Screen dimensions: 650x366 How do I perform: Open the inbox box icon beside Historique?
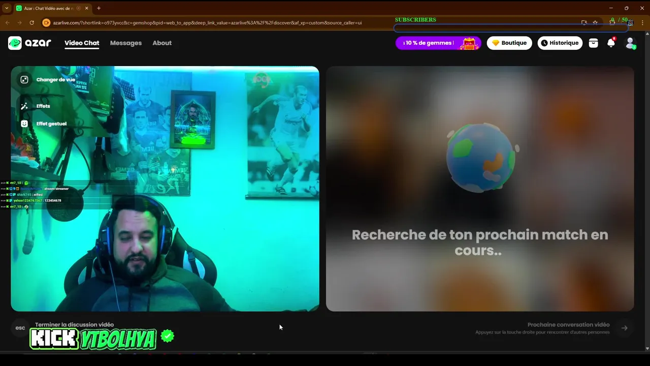[x=593, y=43]
